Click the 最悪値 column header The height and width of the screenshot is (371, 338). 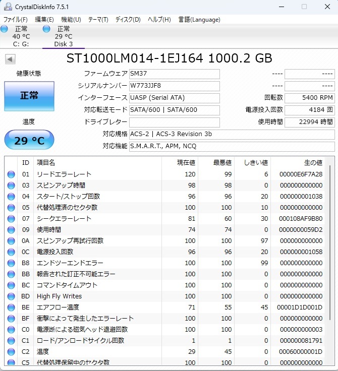point(216,163)
